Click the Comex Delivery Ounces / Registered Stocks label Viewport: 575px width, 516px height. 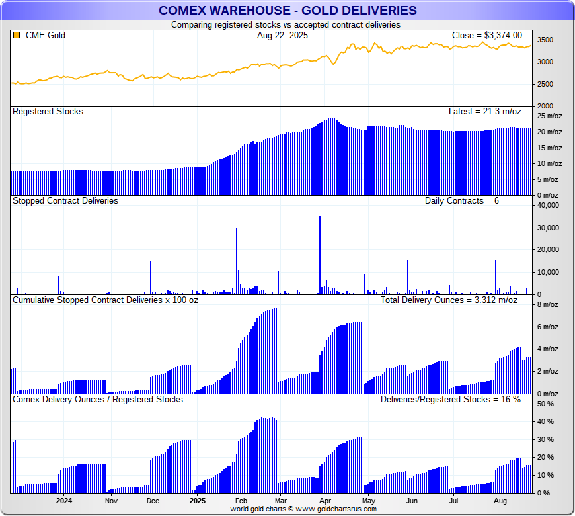pyautogui.click(x=98, y=400)
